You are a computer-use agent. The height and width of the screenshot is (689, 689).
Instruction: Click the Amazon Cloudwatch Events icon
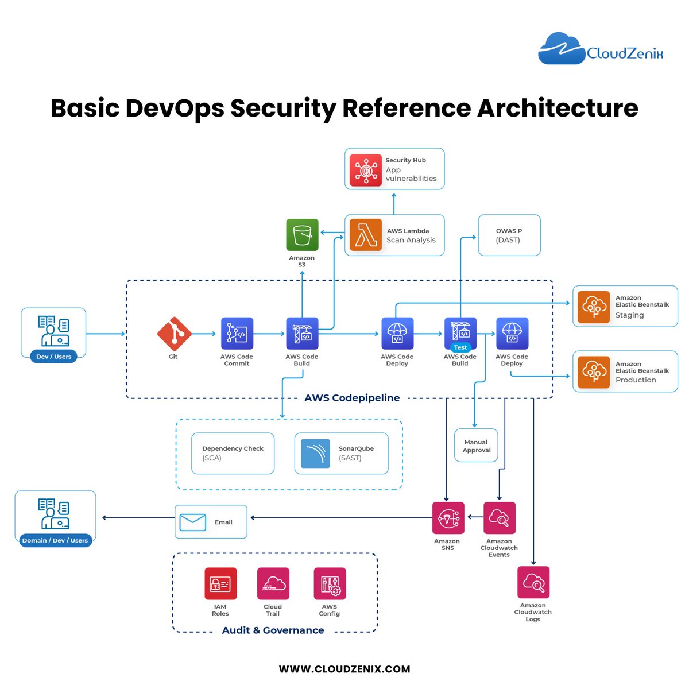(500, 518)
